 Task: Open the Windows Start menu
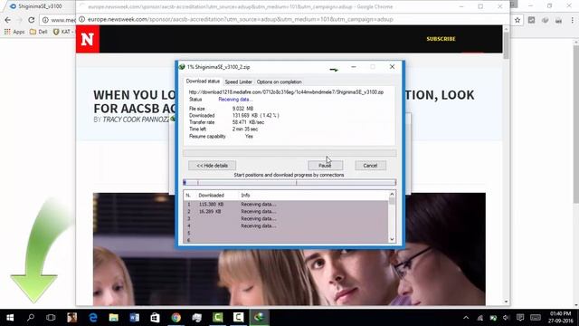tap(10, 317)
